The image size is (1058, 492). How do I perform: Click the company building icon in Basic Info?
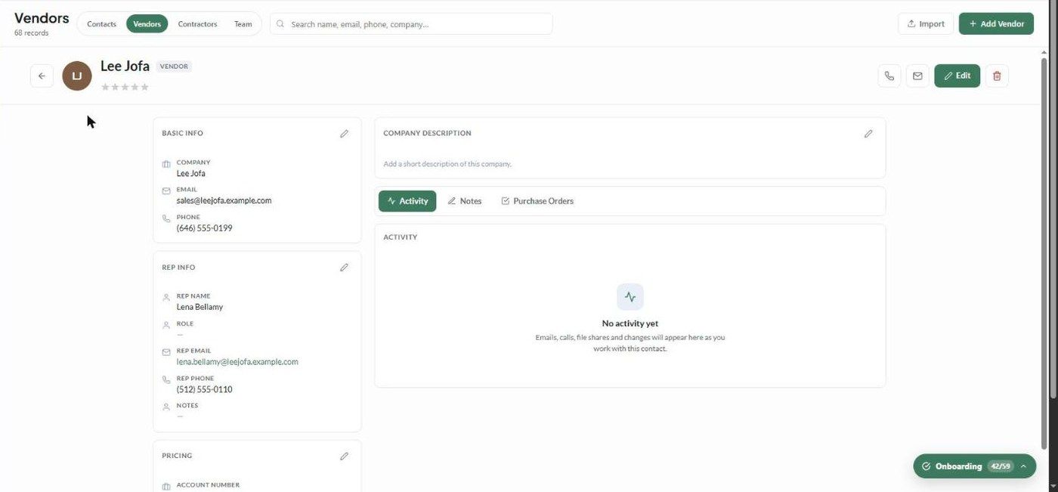tap(166, 165)
